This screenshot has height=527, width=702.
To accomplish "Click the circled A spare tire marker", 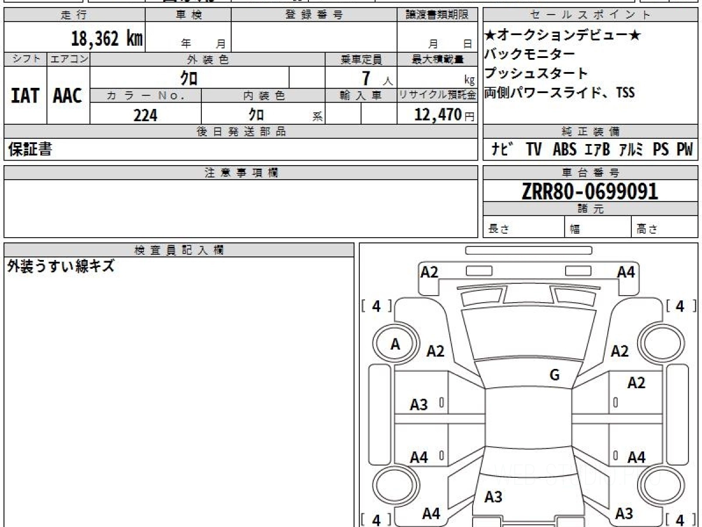I will 396,345.
